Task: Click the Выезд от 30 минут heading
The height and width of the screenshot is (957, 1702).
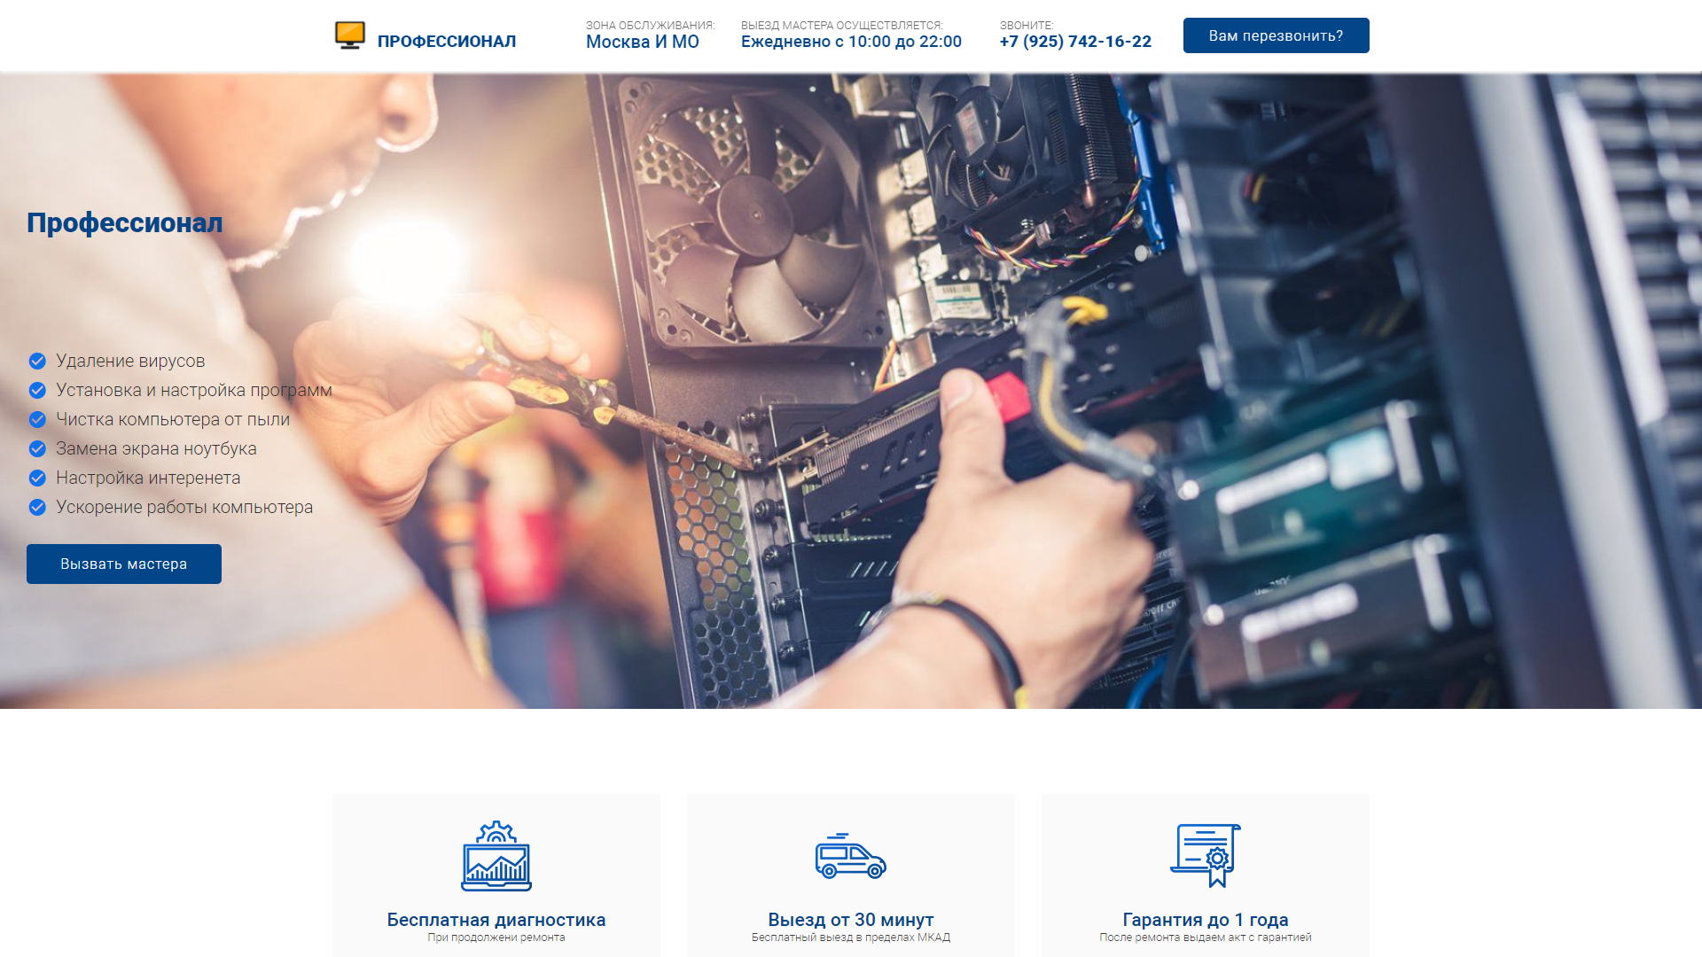Action: click(850, 920)
